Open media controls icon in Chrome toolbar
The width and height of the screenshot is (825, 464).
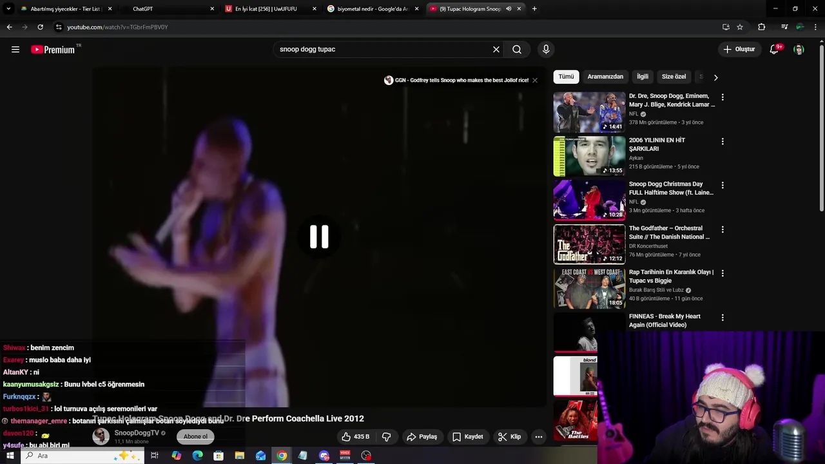click(x=784, y=27)
